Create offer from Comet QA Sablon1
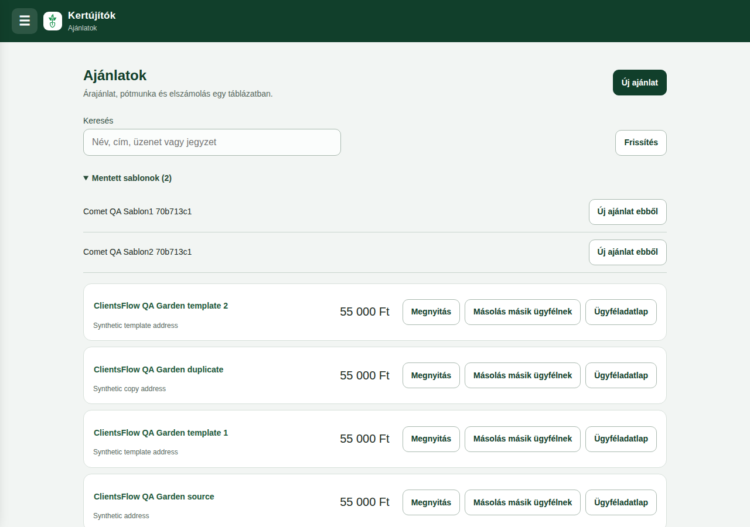 tap(628, 212)
